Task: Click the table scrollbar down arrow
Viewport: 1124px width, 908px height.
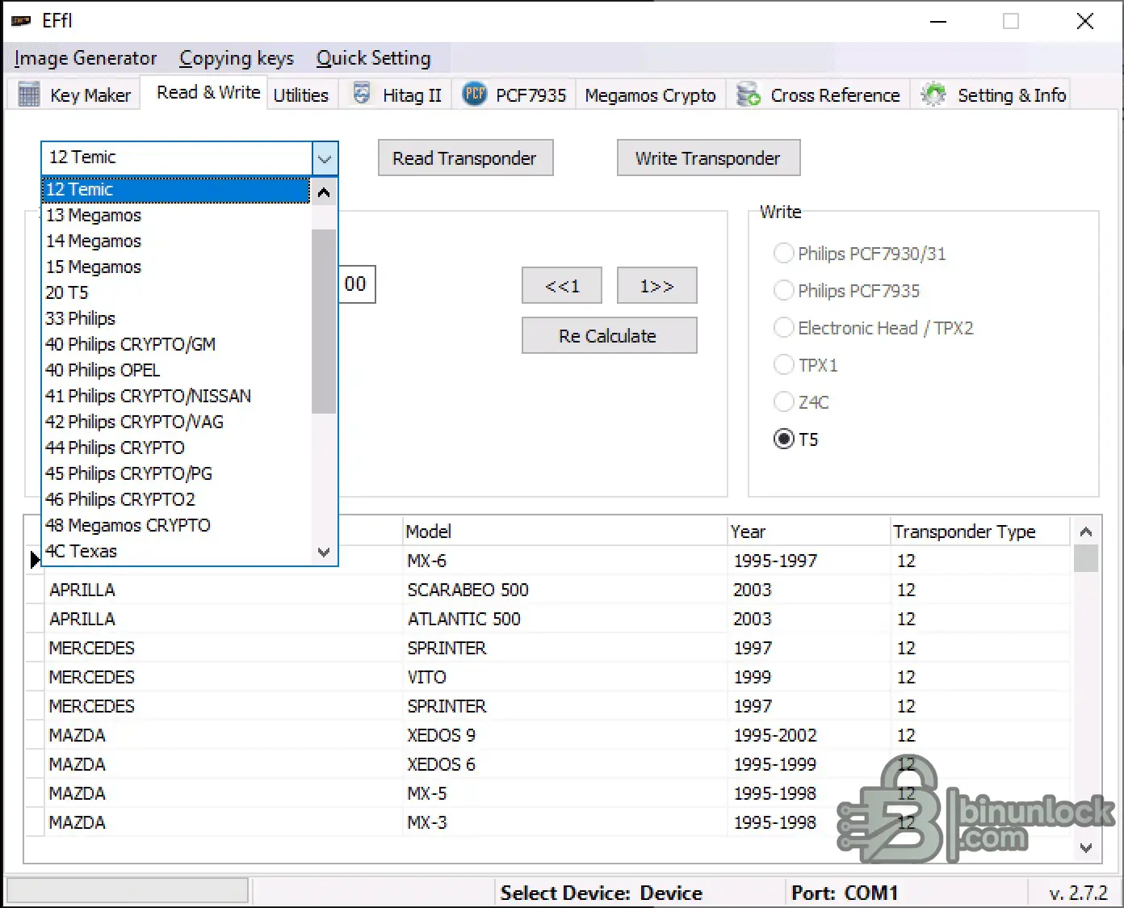Action: click(x=1086, y=848)
